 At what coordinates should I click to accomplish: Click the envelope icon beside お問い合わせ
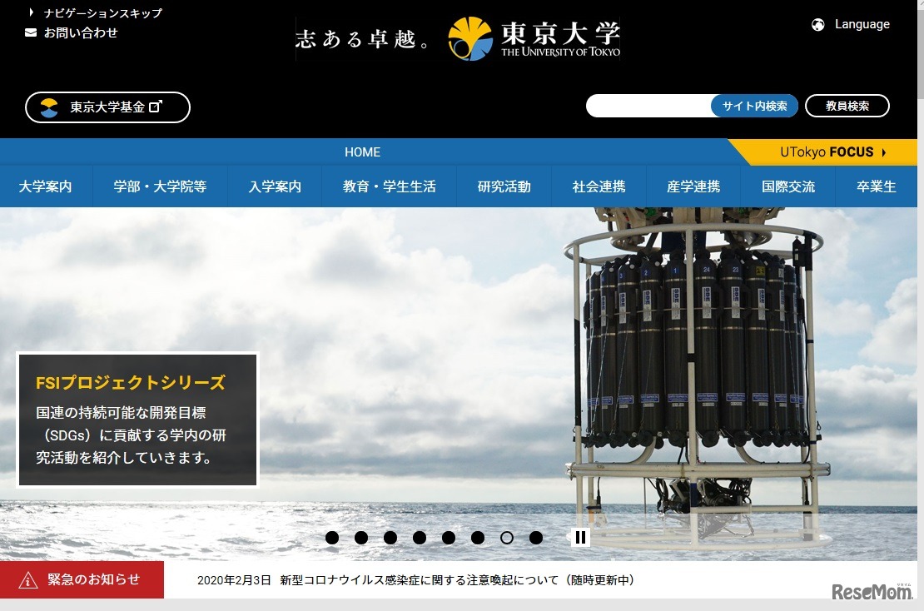point(31,33)
